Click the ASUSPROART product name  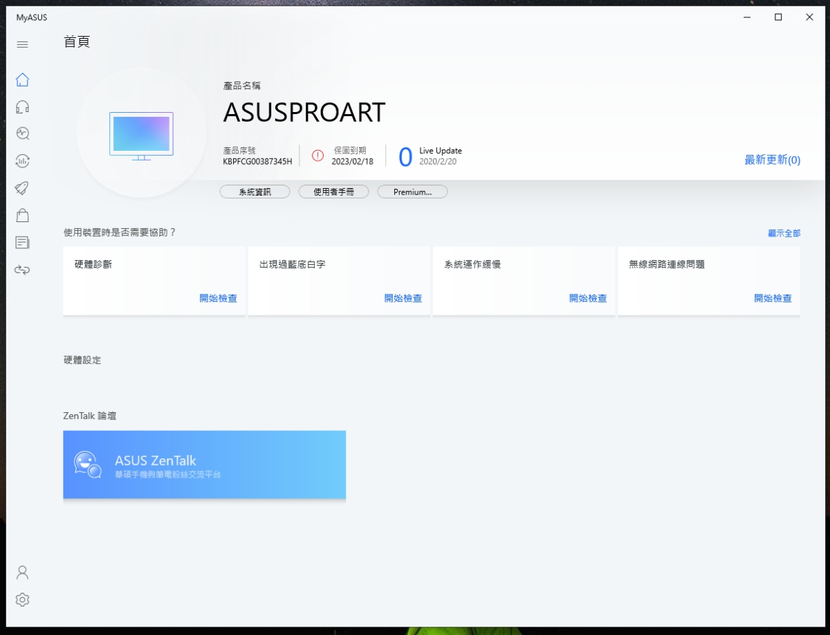coord(304,113)
